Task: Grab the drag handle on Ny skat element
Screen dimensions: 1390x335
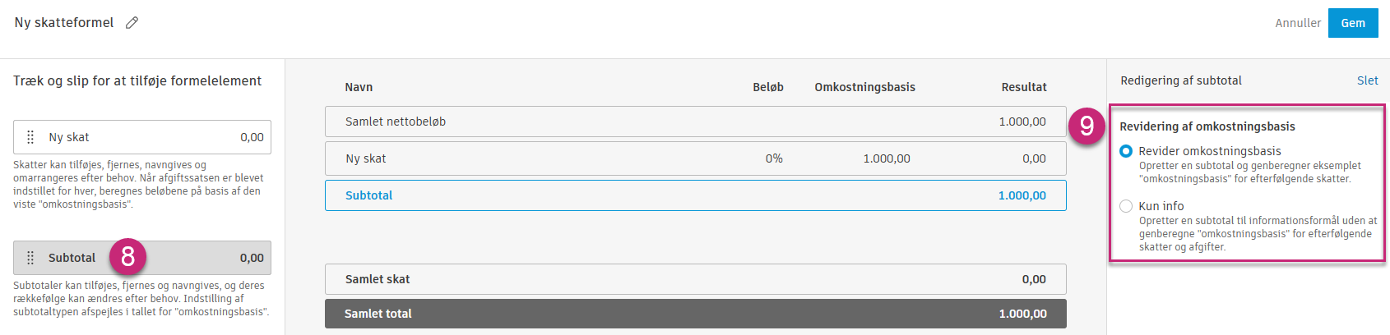Action: click(30, 137)
